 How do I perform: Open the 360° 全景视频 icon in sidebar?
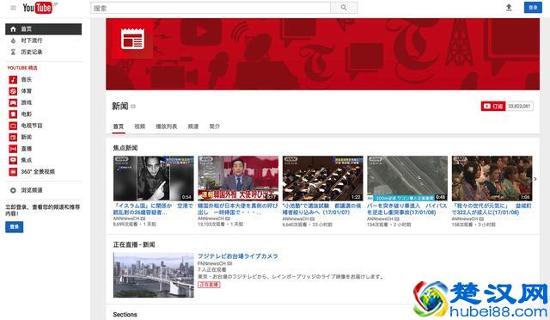13,172
